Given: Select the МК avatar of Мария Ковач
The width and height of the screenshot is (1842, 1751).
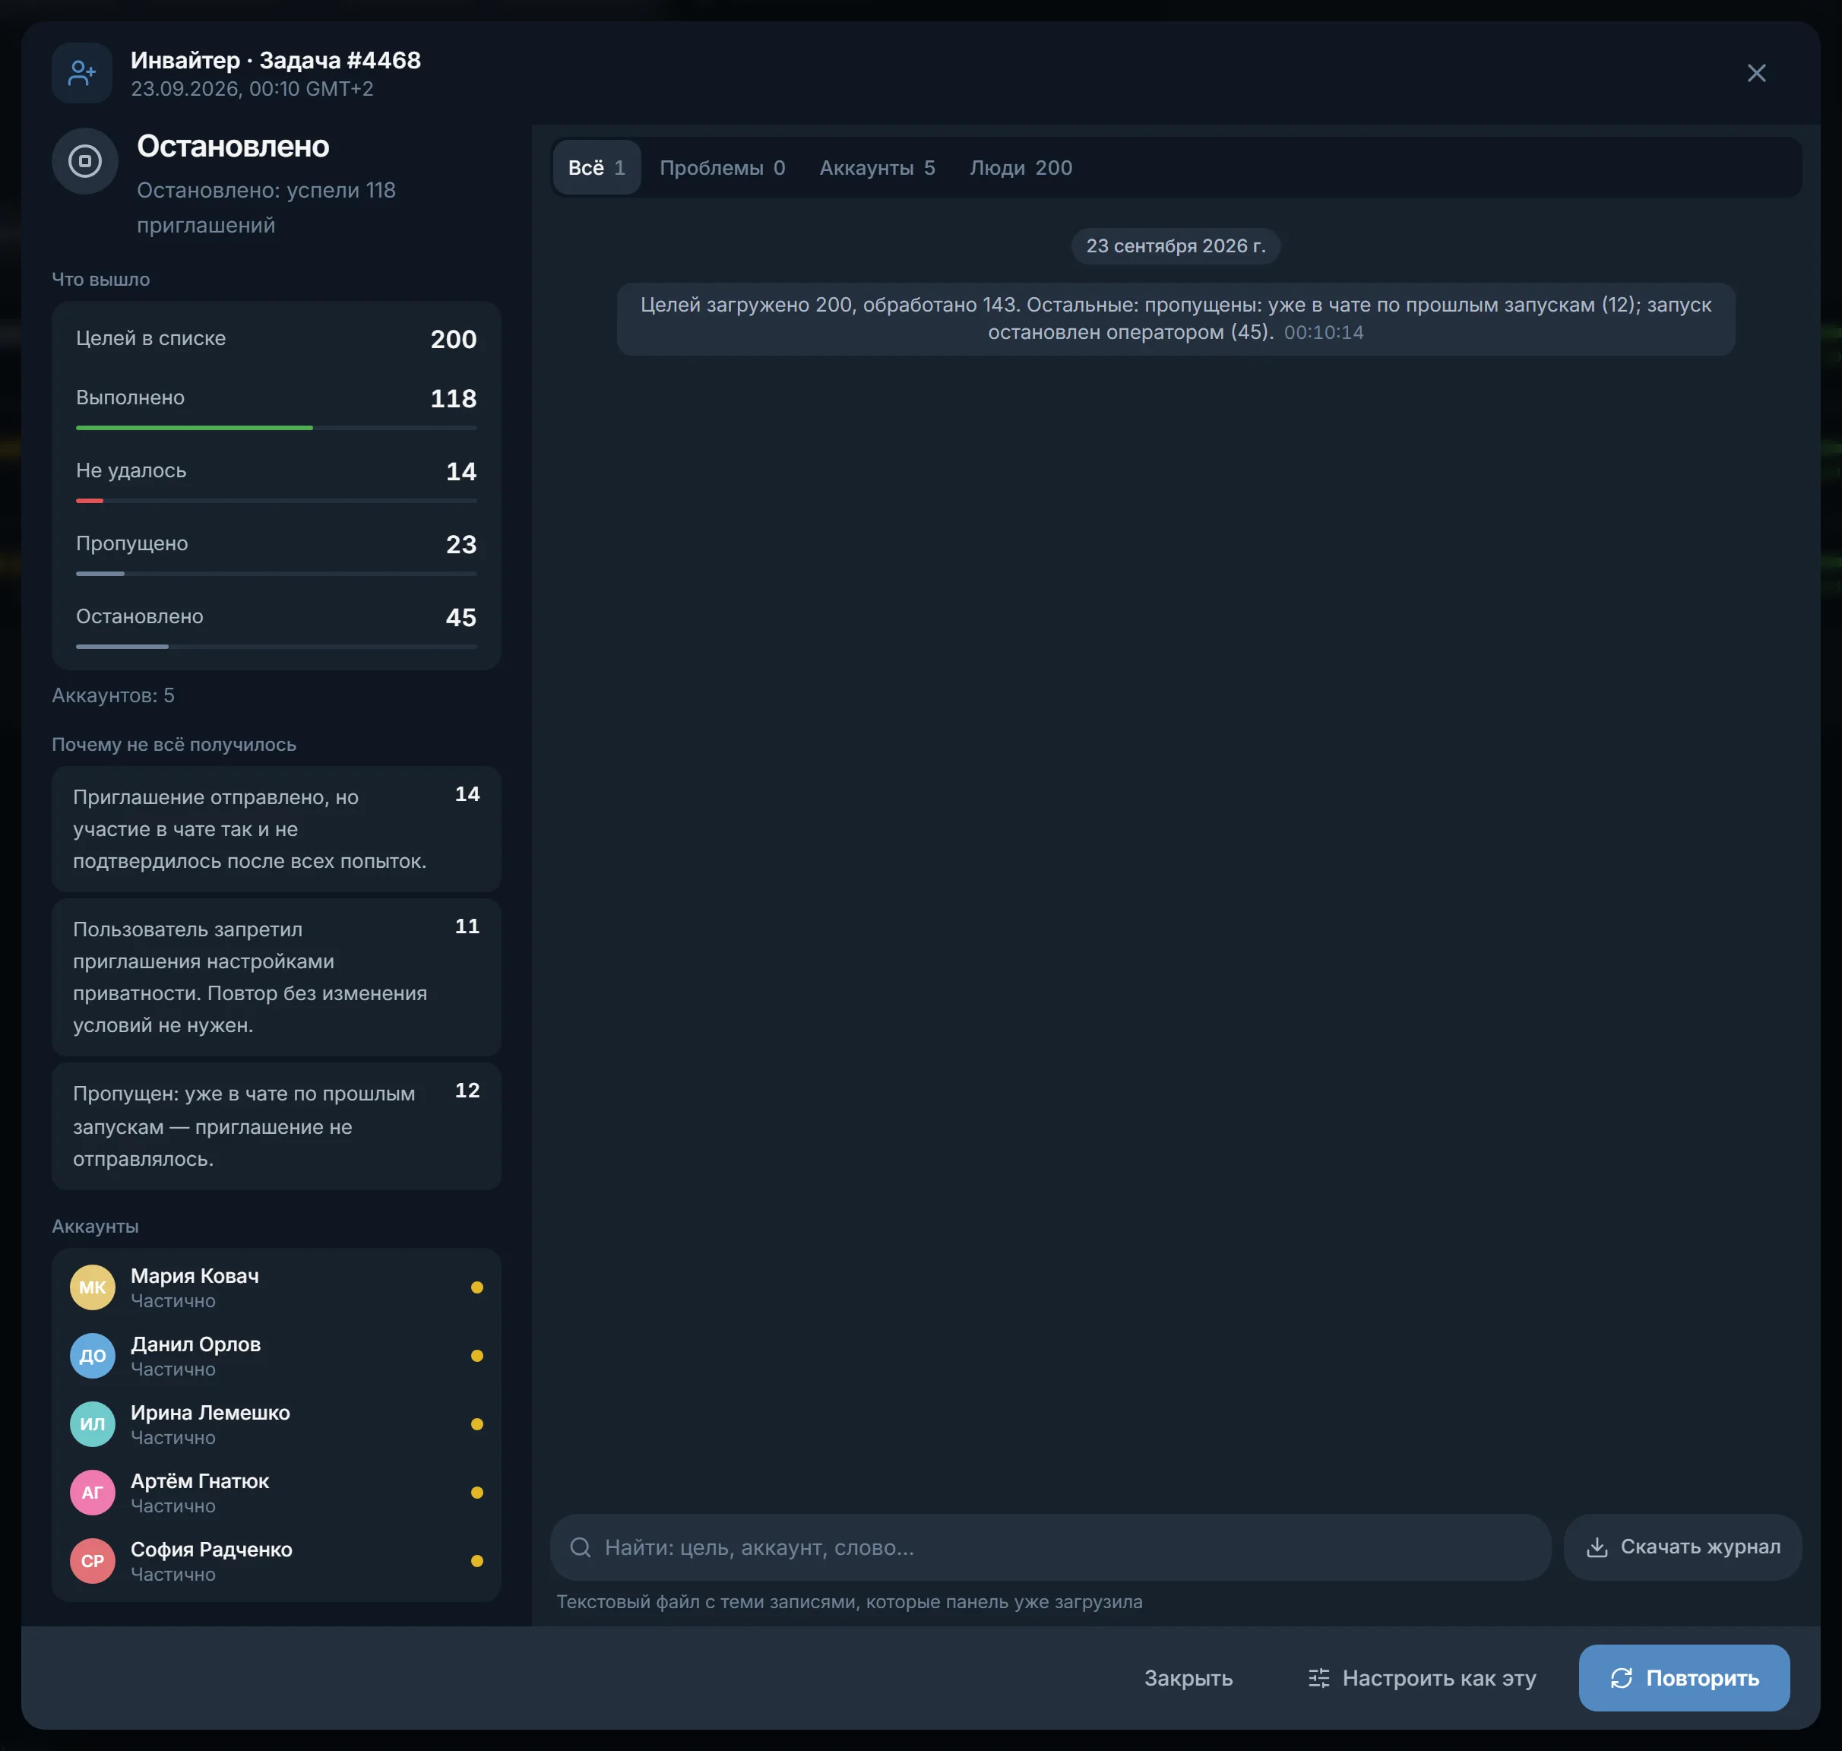Looking at the screenshot, I should pyautogui.click(x=93, y=1287).
